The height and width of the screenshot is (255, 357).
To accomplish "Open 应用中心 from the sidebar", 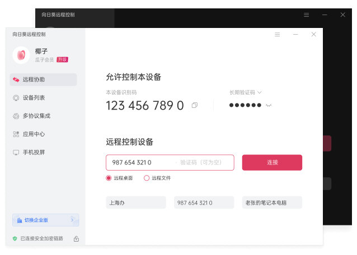I will pyautogui.click(x=43, y=134).
